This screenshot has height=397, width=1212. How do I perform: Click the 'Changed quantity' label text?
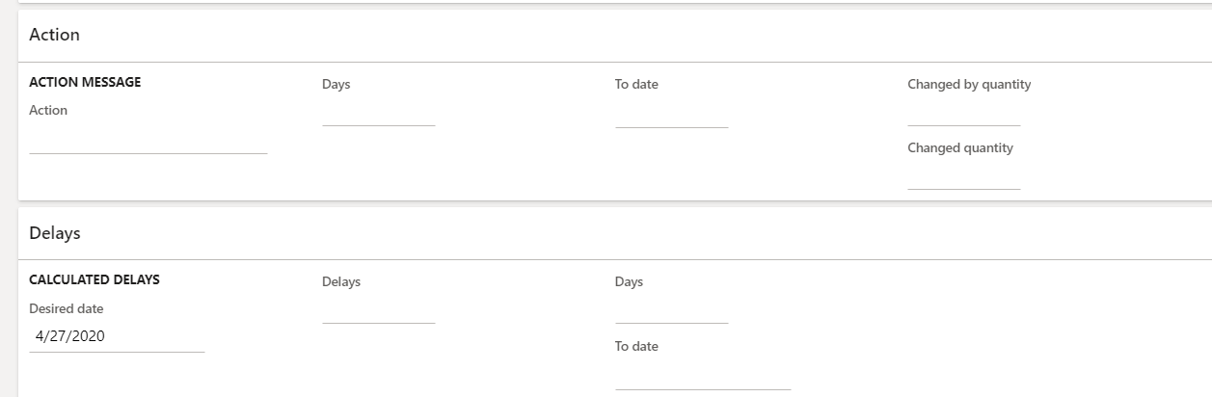point(960,148)
